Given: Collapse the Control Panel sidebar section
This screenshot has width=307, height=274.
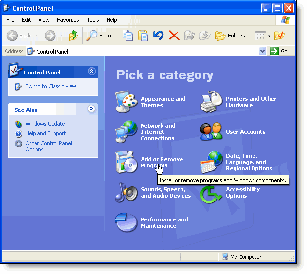Looking at the screenshot, I should (x=91, y=72).
